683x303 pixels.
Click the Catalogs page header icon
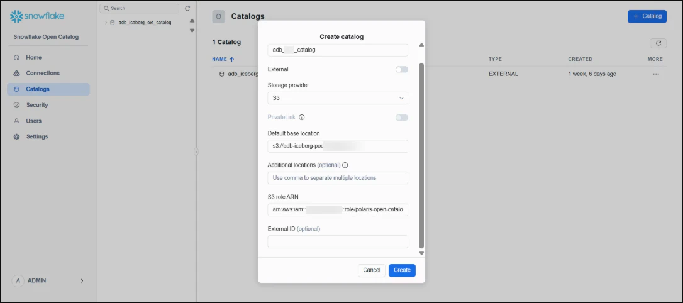219,16
